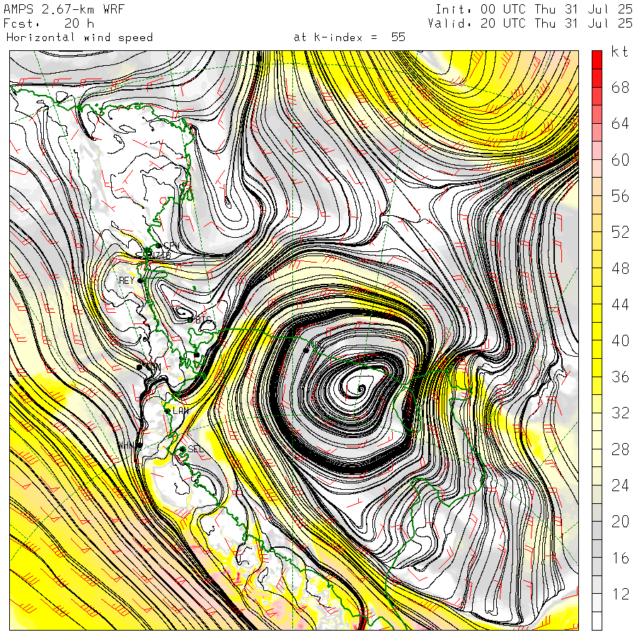Click the 32 value on the color scale
This screenshot has height=637, width=637.
[x=620, y=413]
